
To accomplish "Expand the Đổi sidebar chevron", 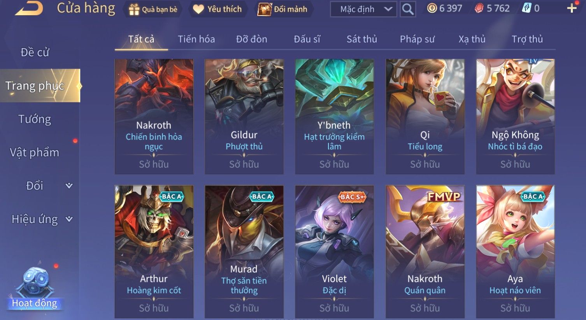I will coord(69,185).
